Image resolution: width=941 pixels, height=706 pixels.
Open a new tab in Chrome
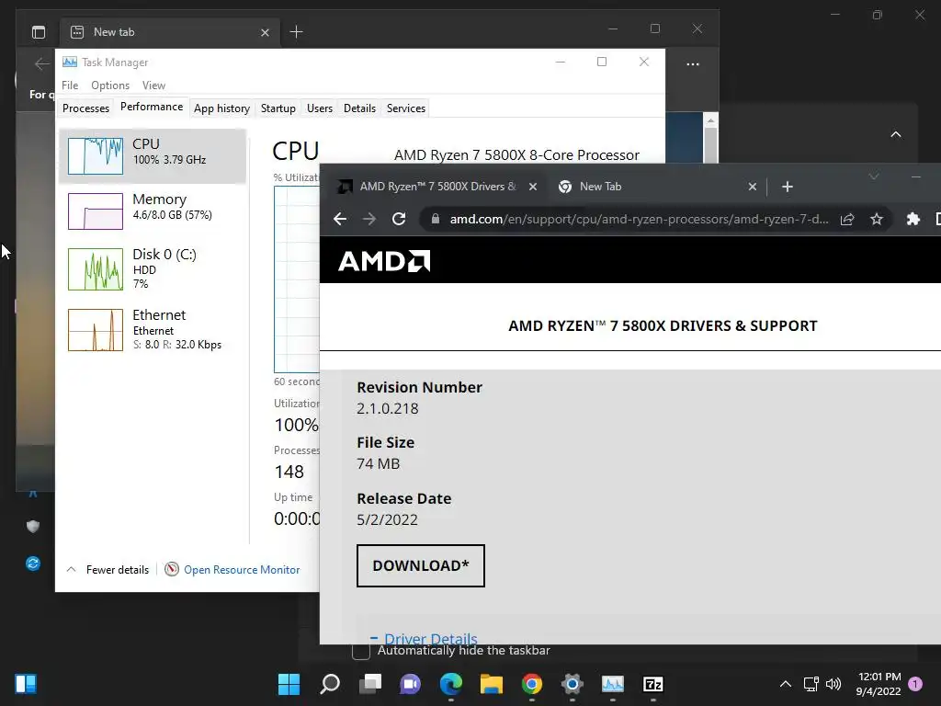788,187
